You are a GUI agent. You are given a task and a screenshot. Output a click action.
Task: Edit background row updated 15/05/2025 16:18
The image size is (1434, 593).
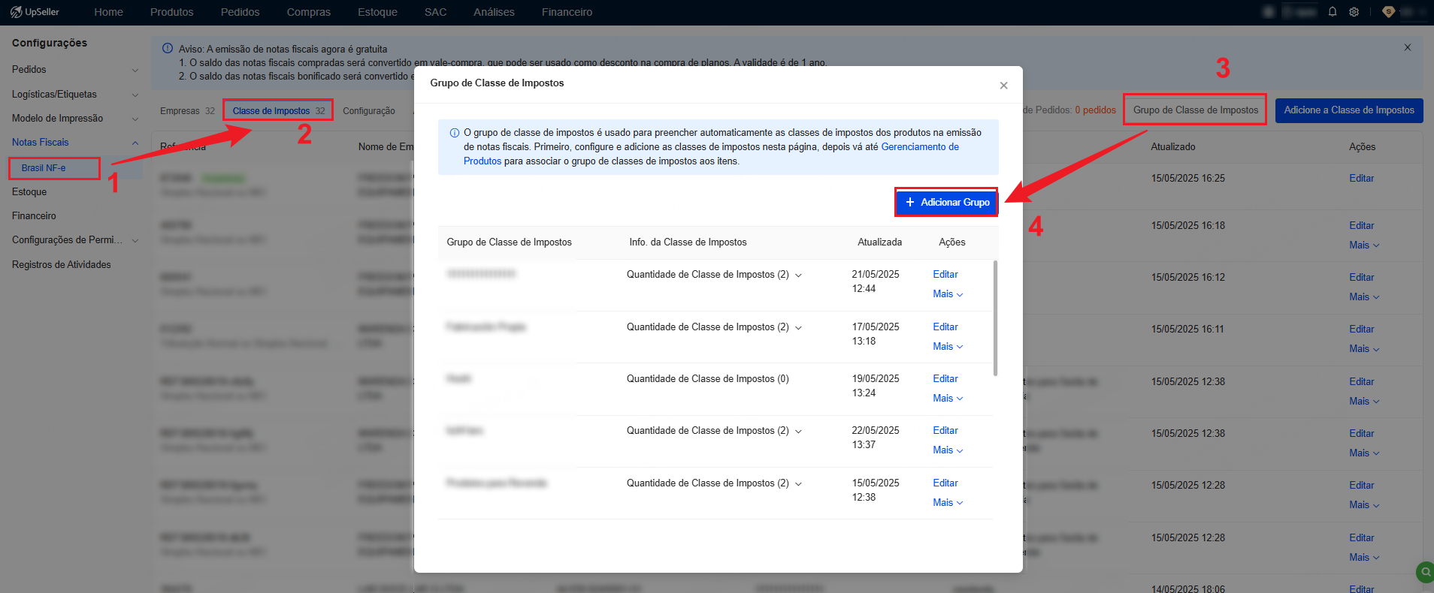click(1361, 226)
